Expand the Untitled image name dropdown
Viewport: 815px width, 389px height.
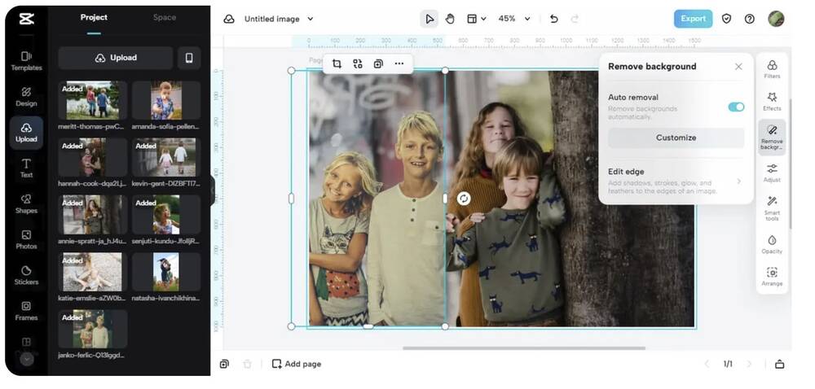click(310, 19)
